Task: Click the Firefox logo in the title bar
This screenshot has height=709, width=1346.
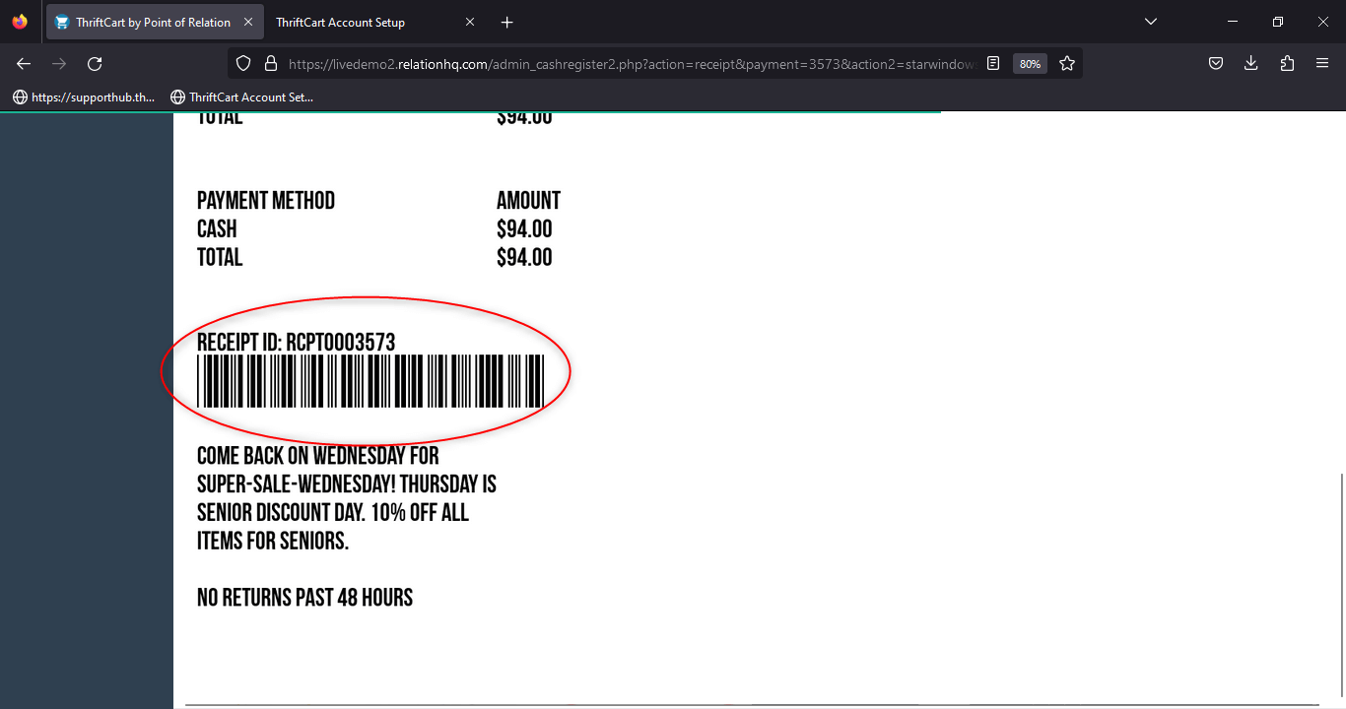Action: (18, 21)
